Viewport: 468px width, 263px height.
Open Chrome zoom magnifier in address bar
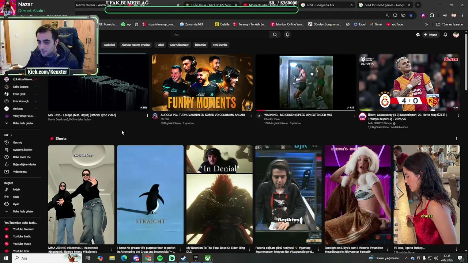[387, 15]
